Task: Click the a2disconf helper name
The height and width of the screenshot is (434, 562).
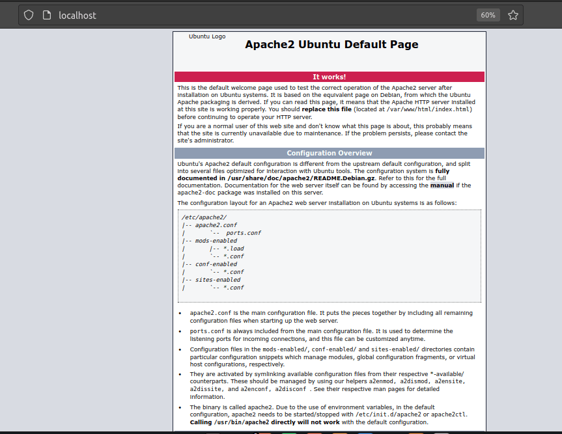Action: click(x=290, y=389)
